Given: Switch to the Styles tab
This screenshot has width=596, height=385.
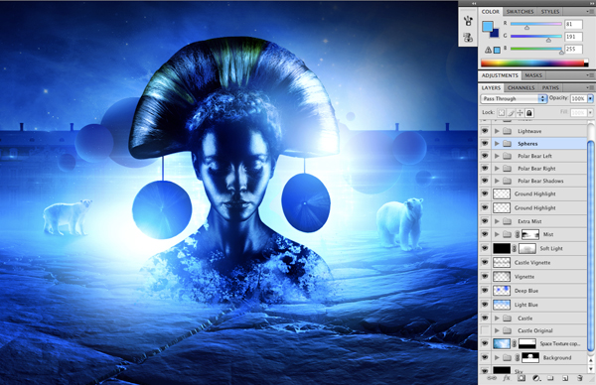Looking at the screenshot, I should tap(550, 12).
